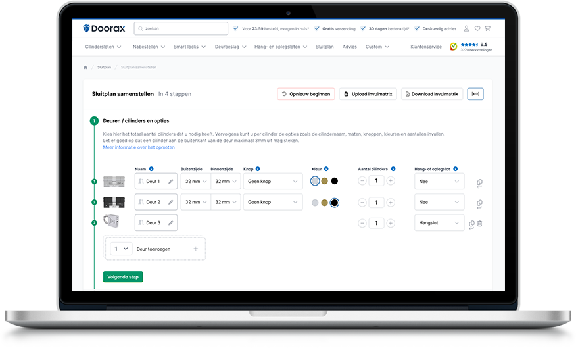576x348 pixels.
Task: Open the Advies menu item
Action: coord(349,47)
